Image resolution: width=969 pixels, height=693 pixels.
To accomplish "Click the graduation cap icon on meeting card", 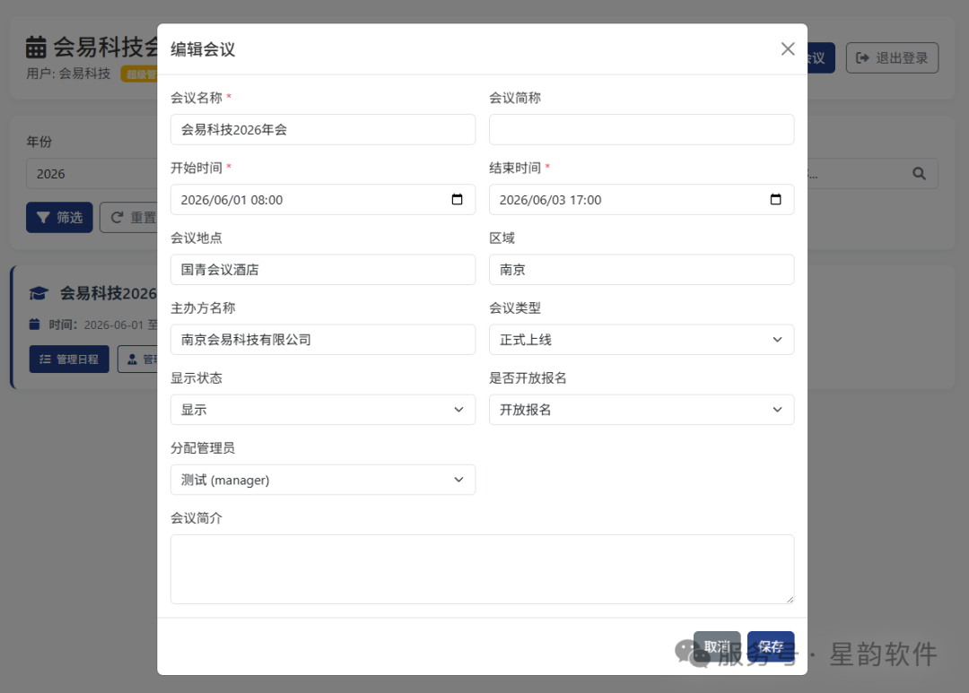I will point(39,293).
